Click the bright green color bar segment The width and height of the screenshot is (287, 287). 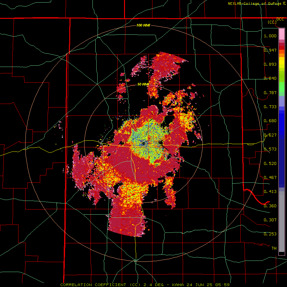282,87
